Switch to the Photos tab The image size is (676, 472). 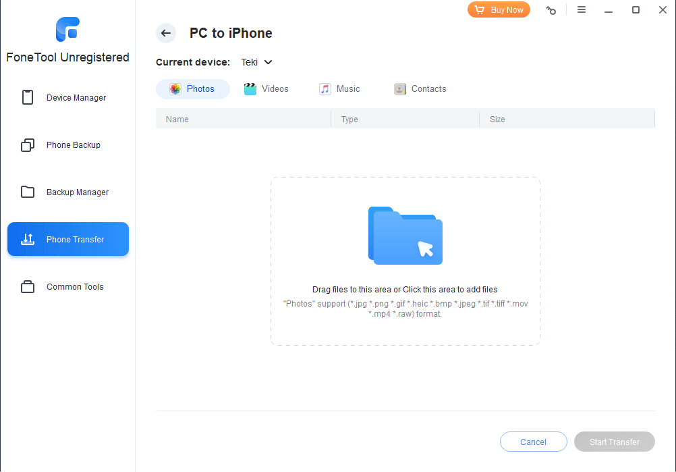[193, 89]
